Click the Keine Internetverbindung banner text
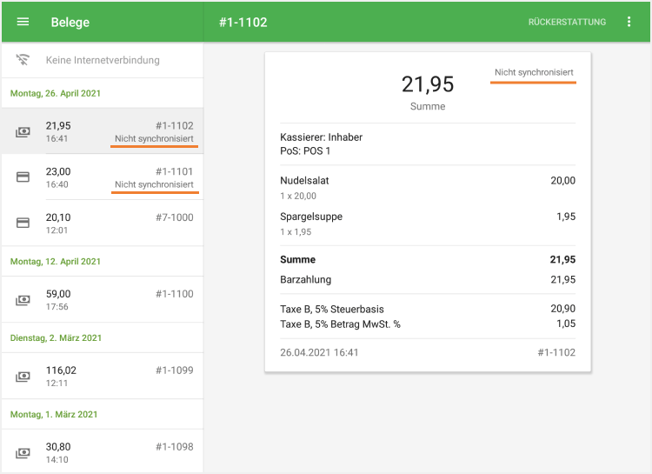Viewport: 652px width, 474px height. tap(103, 61)
